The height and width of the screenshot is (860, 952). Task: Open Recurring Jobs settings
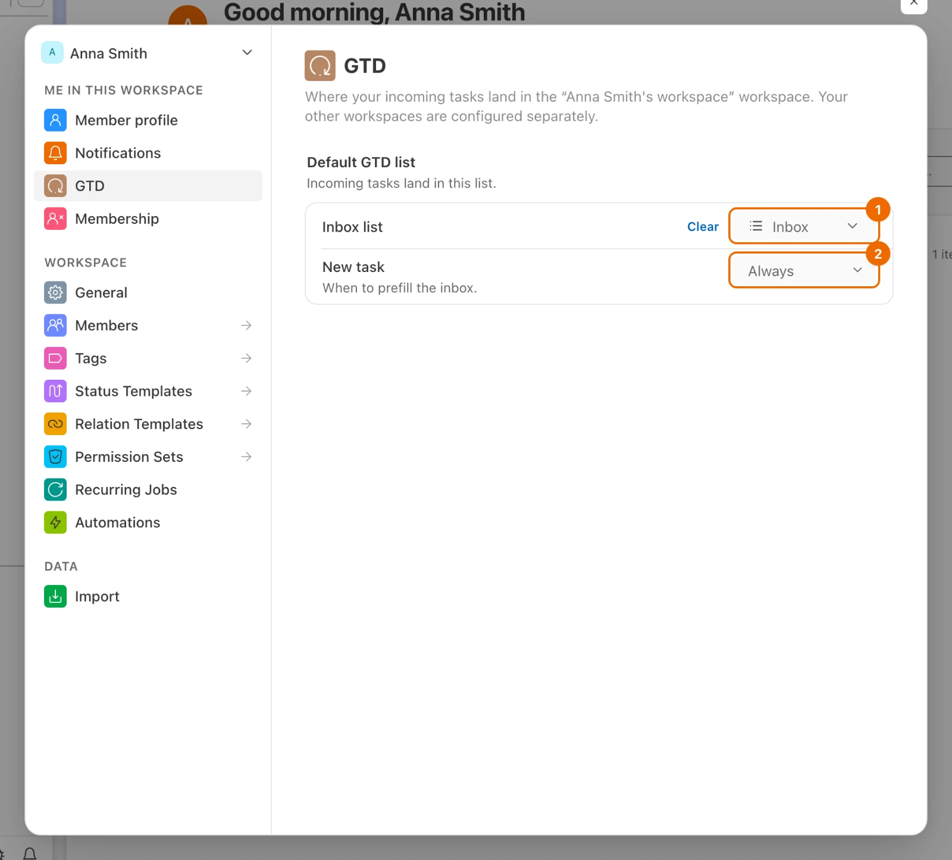click(148, 489)
